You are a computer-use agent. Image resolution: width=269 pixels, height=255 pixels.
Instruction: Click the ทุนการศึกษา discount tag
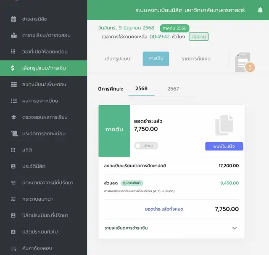[132, 183]
